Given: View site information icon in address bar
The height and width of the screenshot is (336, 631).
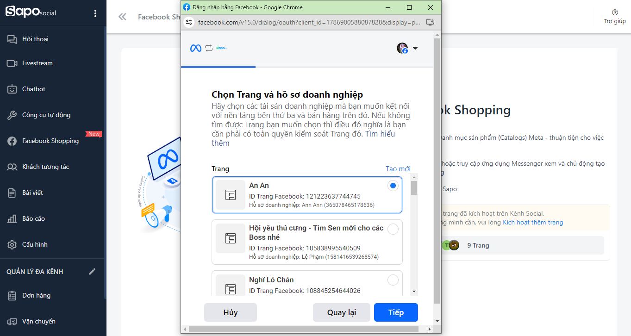Looking at the screenshot, I should [188, 22].
